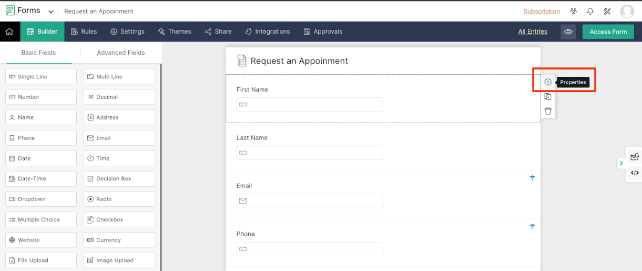Select the Basic Fields tab
Image resolution: width=642 pixels, height=271 pixels.
click(x=38, y=53)
